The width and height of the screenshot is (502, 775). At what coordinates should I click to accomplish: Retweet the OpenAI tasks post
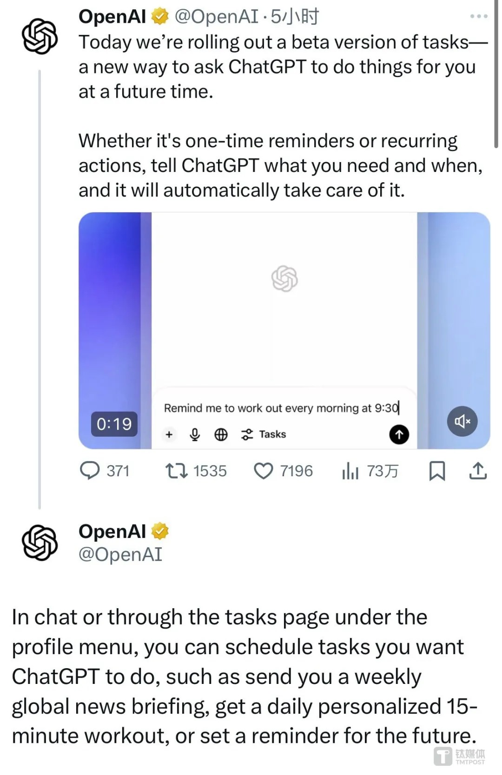(x=176, y=471)
